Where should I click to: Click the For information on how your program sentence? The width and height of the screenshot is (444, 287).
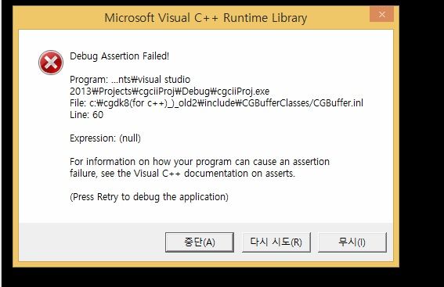coord(200,161)
